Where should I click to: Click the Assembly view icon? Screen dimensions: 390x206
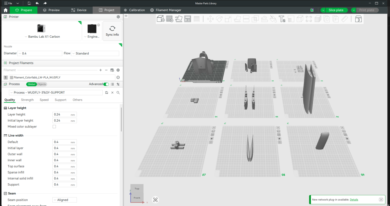click(x=358, y=19)
